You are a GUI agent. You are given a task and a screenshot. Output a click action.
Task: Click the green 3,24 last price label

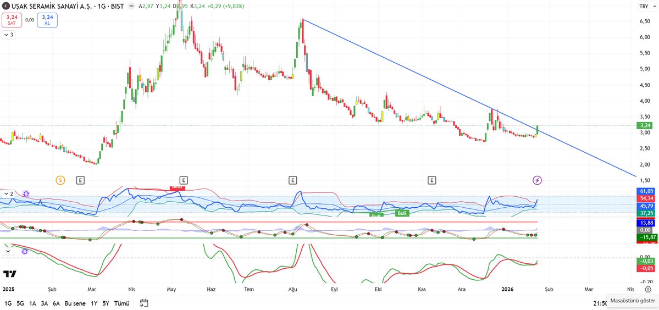[645, 125]
